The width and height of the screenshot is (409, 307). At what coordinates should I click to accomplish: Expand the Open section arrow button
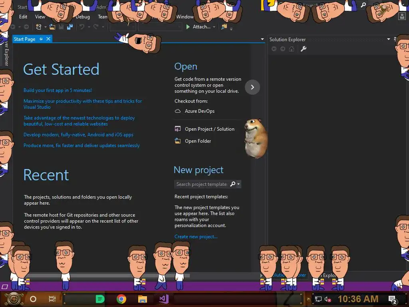coord(252,87)
